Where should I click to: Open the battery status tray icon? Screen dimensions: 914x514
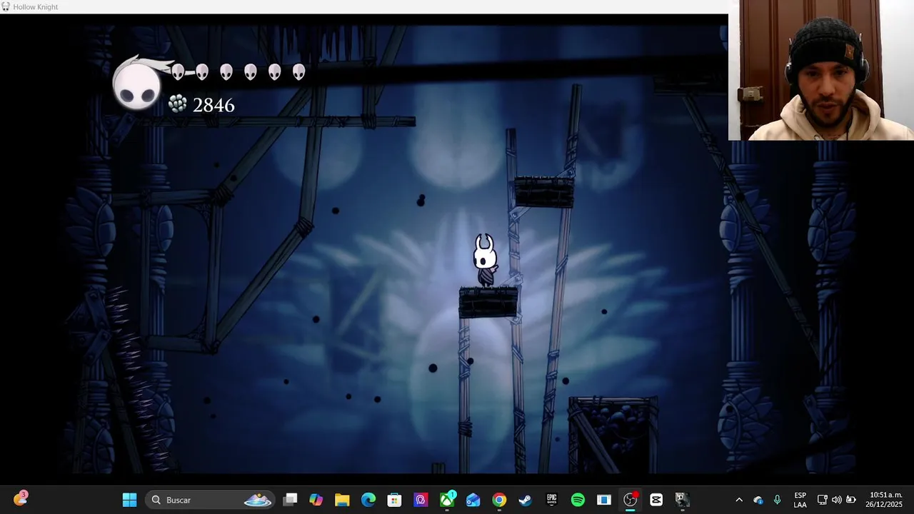pyautogui.click(x=851, y=500)
